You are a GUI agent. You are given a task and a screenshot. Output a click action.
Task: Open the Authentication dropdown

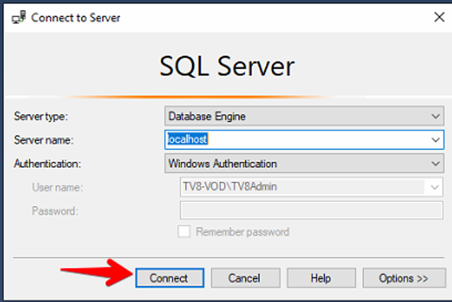point(304,164)
